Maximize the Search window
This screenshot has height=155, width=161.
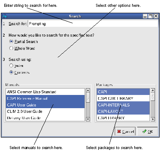(150, 16)
